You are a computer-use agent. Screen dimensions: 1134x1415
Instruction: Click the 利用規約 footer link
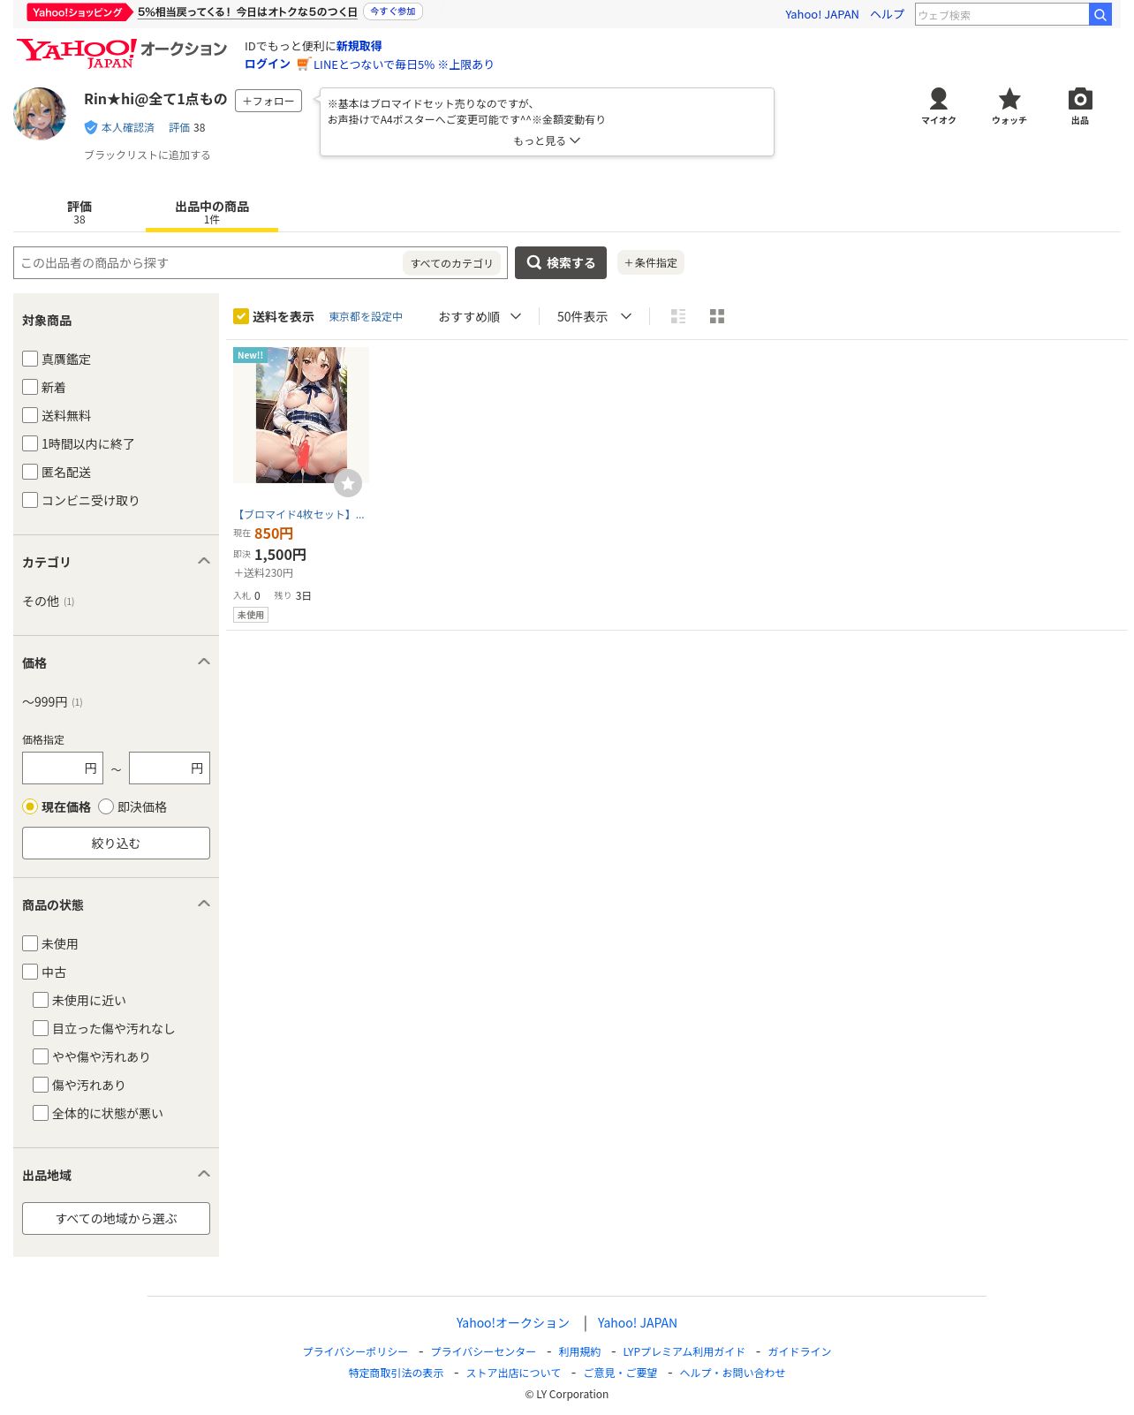[579, 1351]
